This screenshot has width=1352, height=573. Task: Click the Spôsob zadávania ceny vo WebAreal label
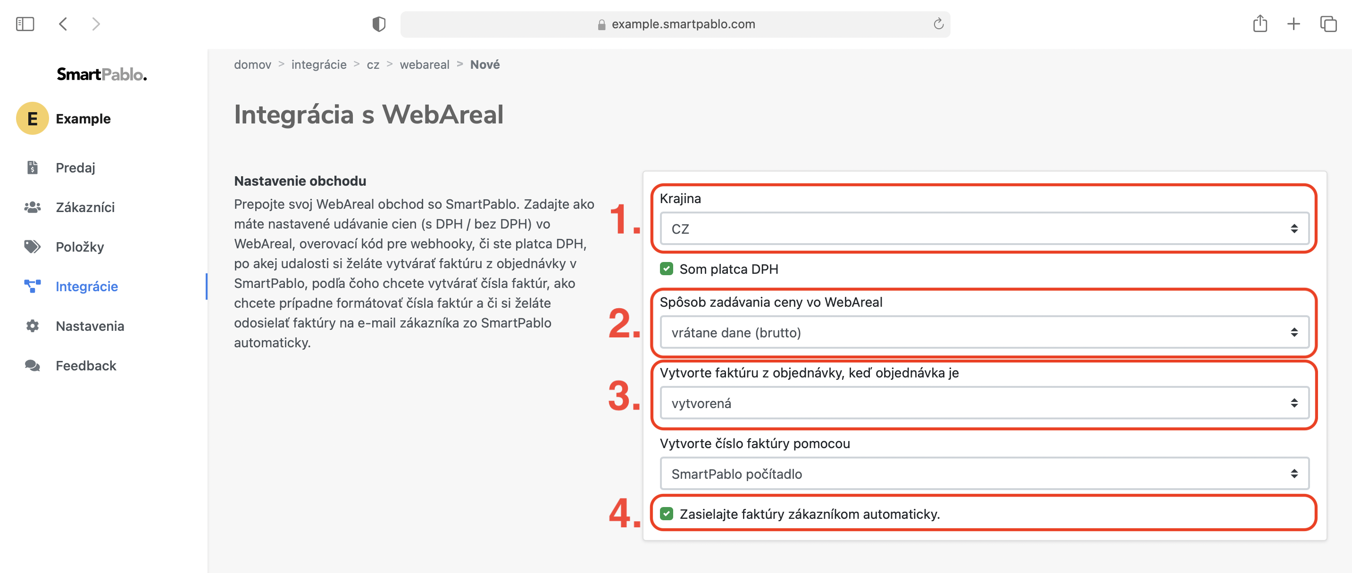[770, 302]
